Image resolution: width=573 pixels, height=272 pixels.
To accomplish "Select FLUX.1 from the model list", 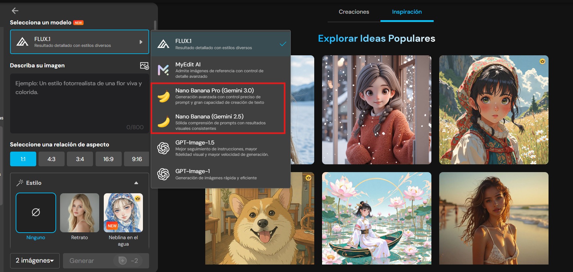I will pos(221,44).
